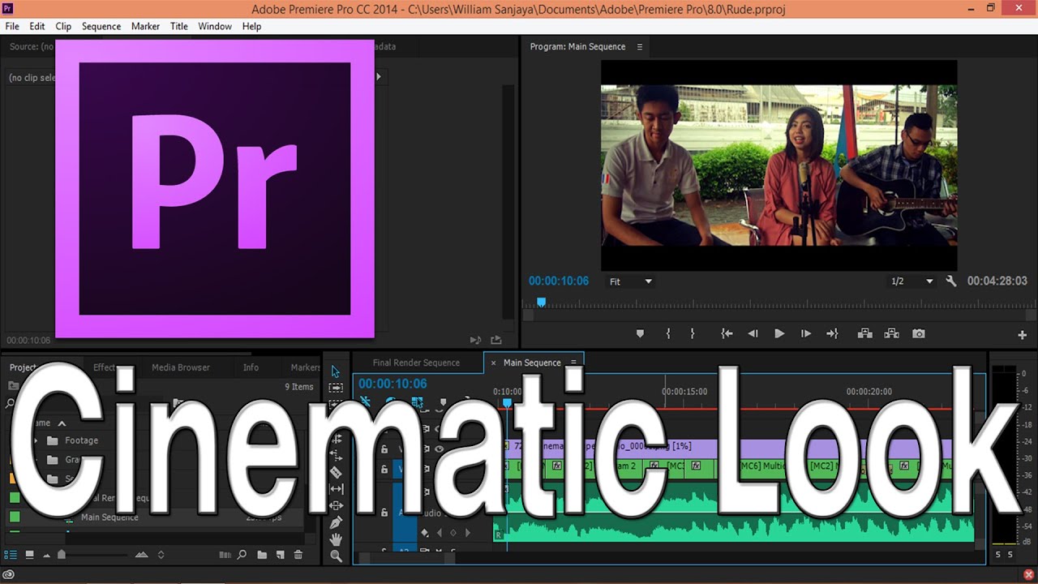
Task: Select Main Sequence in Project panel
Action: pos(109,517)
